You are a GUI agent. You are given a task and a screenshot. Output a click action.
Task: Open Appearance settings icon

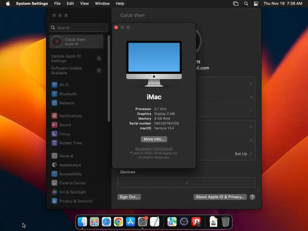click(54, 165)
